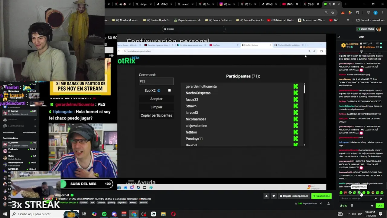387x218 pixels.
Task: Open File Explorer from the taskbar
Action: [x=163, y=214]
